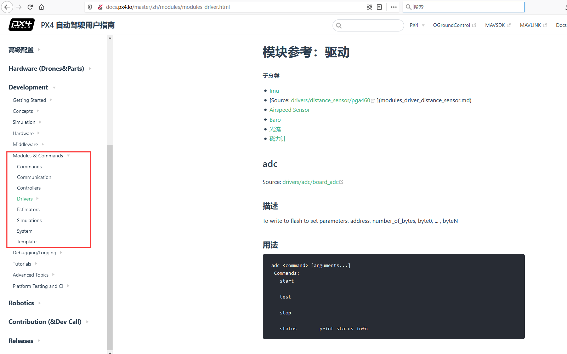The image size is (567, 354).
Task: Open the browser home page
Action: pos(41,7)
